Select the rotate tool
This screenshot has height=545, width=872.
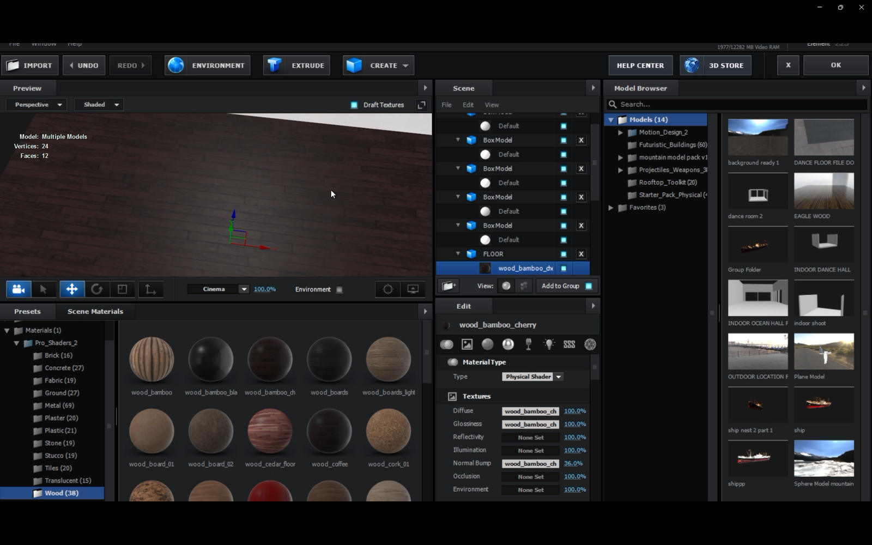pos(97,289)
